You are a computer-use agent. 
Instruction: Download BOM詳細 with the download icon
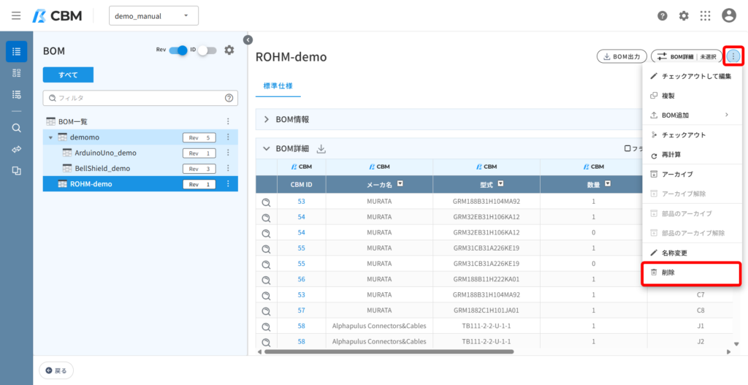point(321,149)
